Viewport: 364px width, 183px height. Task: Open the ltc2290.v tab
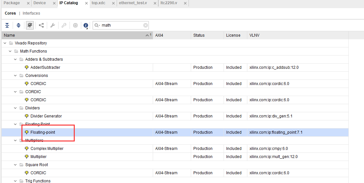point(169,3)
